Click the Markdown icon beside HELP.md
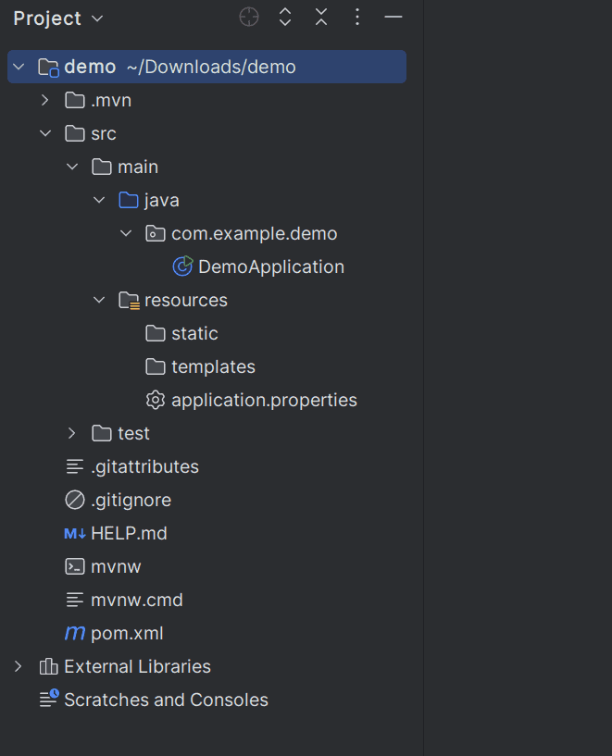The width and height of the screenshot is (612, 756). pos(75,533)
